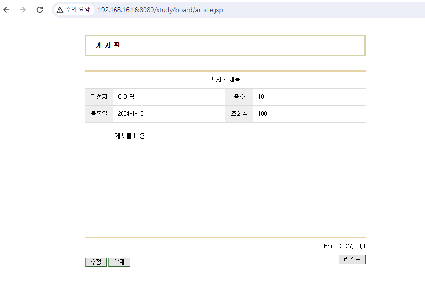
Task: Click the address bar URL text
Action: [x=160, y=10]
